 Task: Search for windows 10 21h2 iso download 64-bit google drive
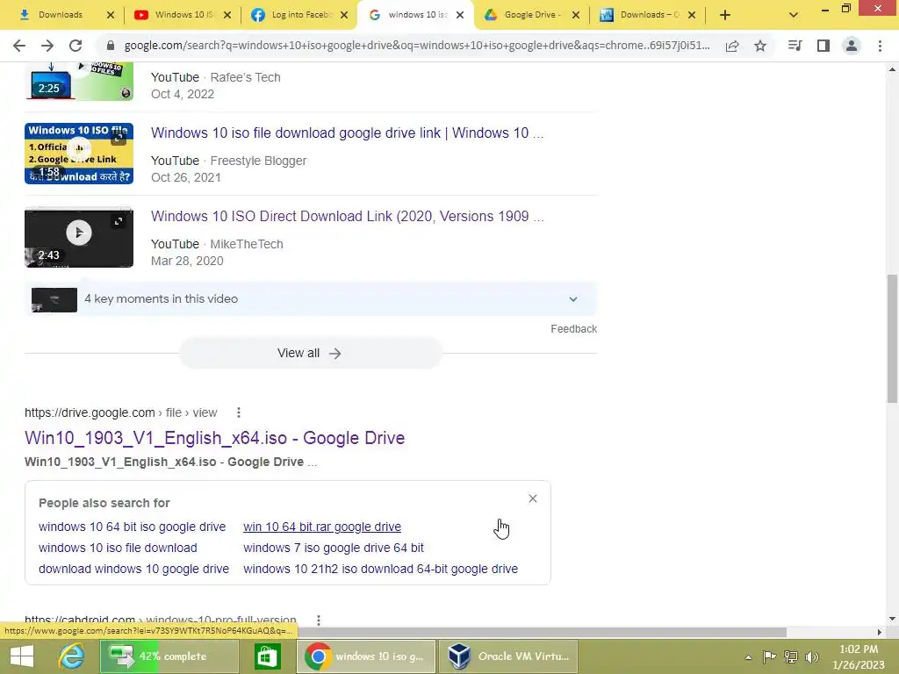pyautogui.click(x=380, y=569)
